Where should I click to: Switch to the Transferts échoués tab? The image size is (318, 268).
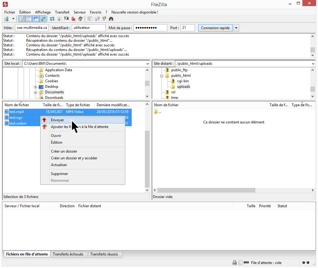68,254
